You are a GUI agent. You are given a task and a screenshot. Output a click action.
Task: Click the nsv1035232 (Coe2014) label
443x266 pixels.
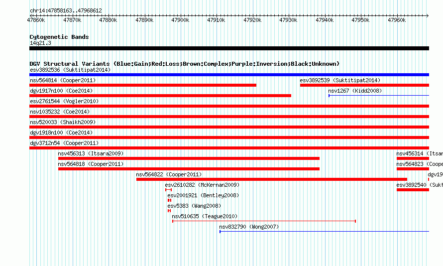(x=60, y=112)
